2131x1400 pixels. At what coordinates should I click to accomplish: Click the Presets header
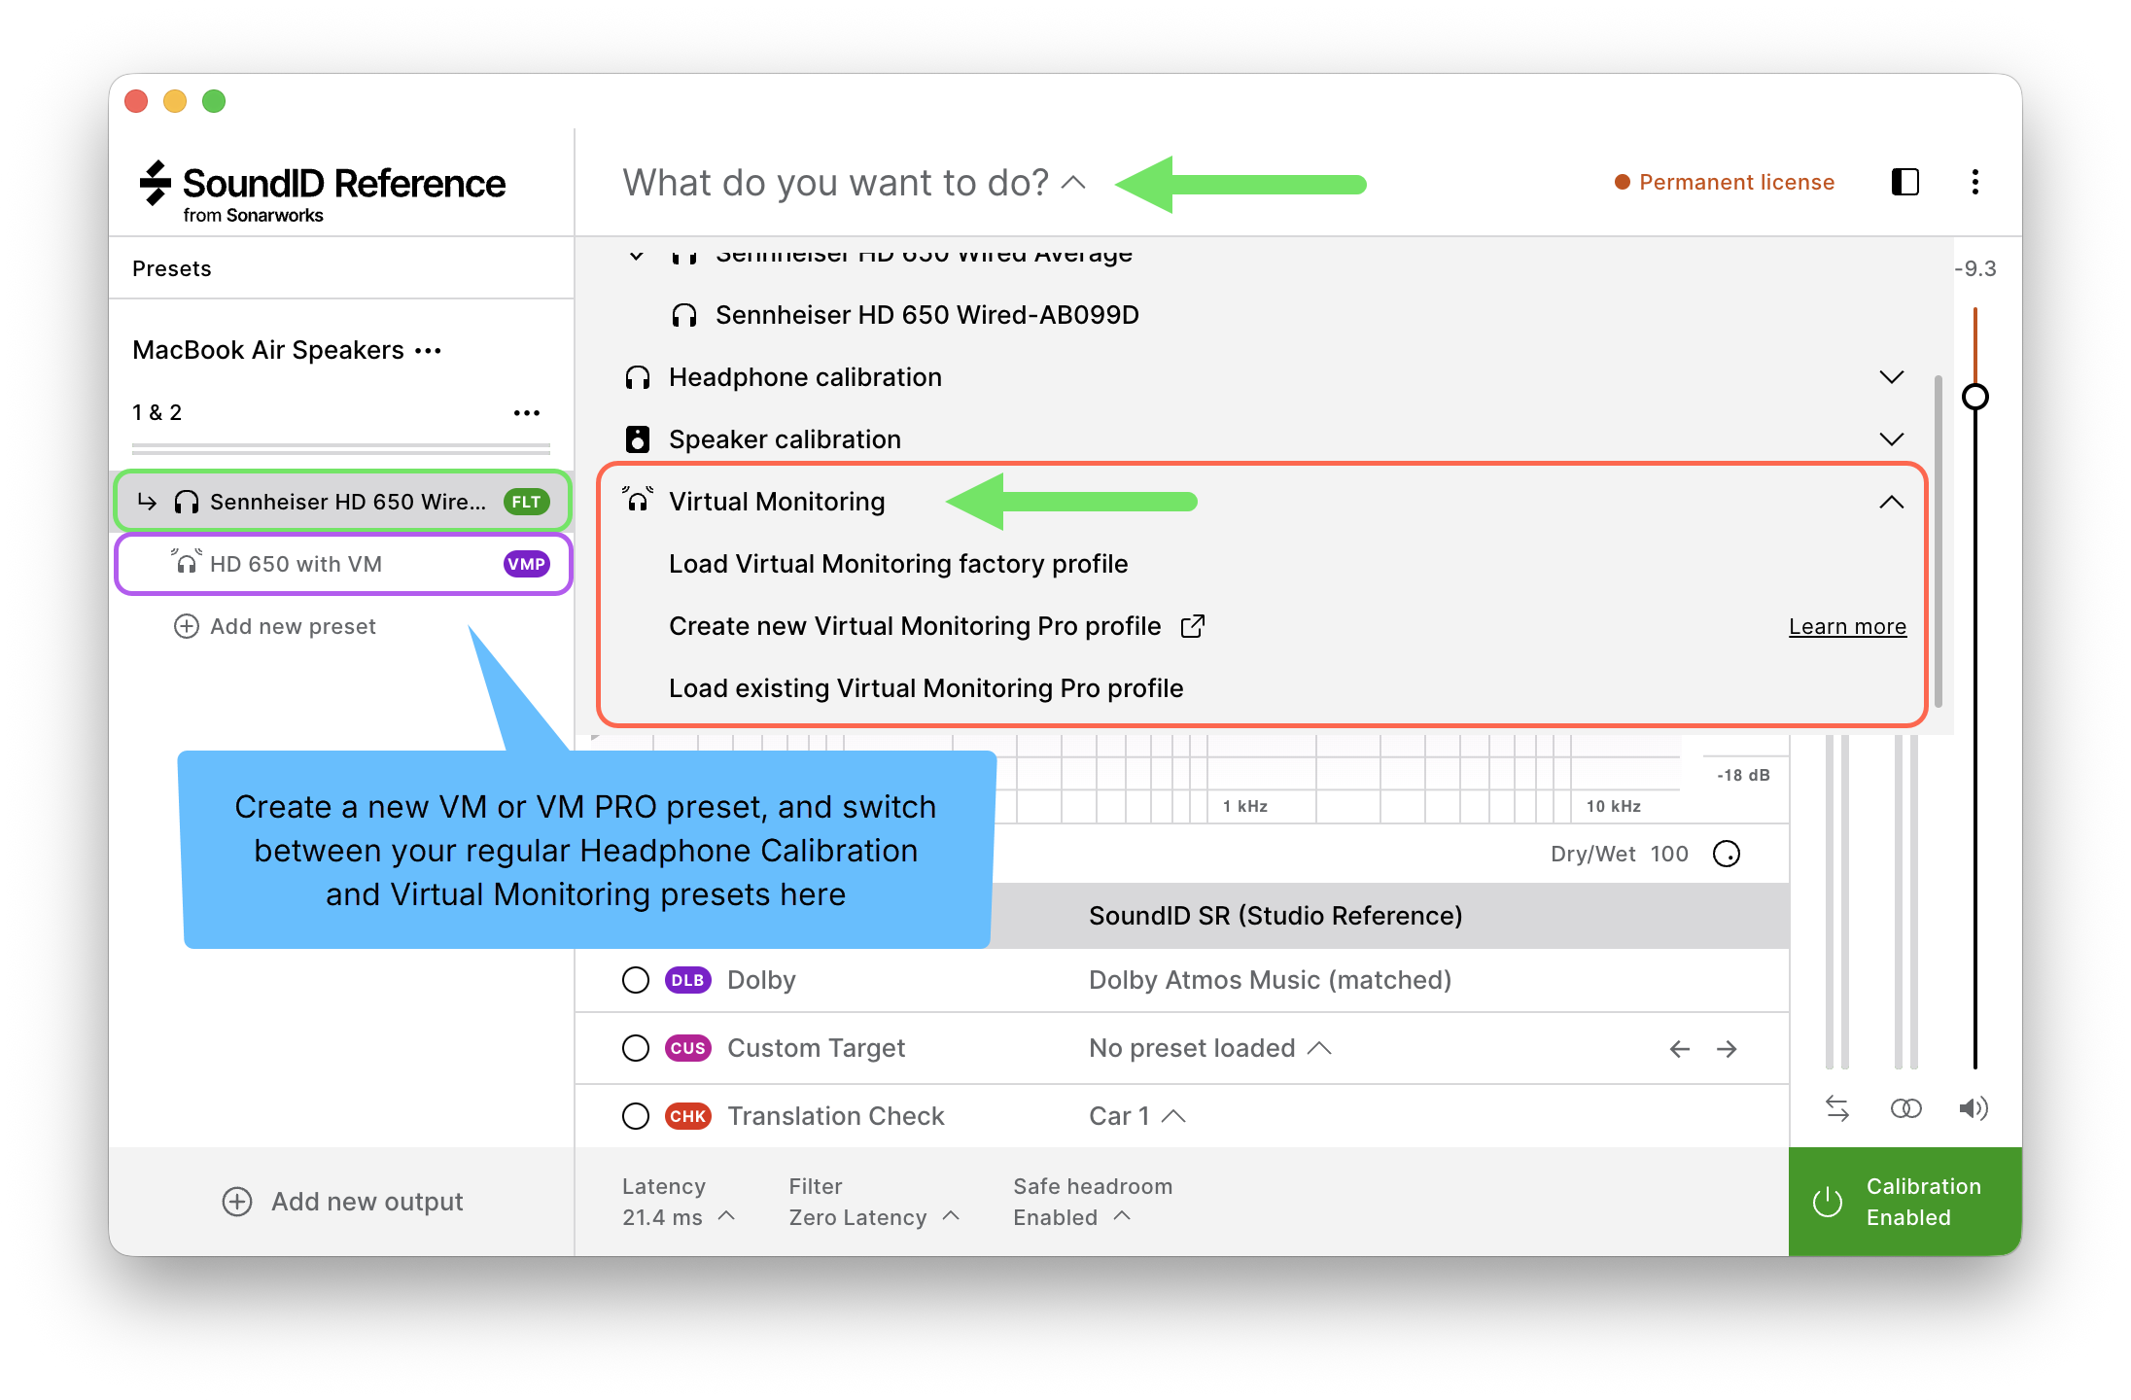click(x=172, y=268)
